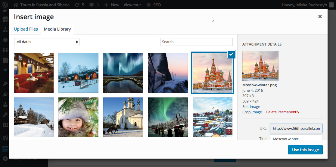
Task: Click the Collapse menu arrow icon
Action: pos(5,159)
